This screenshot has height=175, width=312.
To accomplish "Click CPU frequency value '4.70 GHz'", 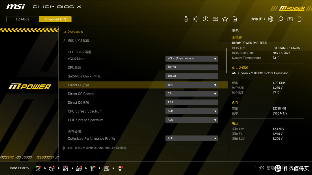I will [278, 83].
